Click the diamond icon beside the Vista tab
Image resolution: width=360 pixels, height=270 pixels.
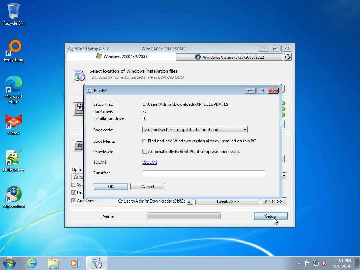[288, 57]
